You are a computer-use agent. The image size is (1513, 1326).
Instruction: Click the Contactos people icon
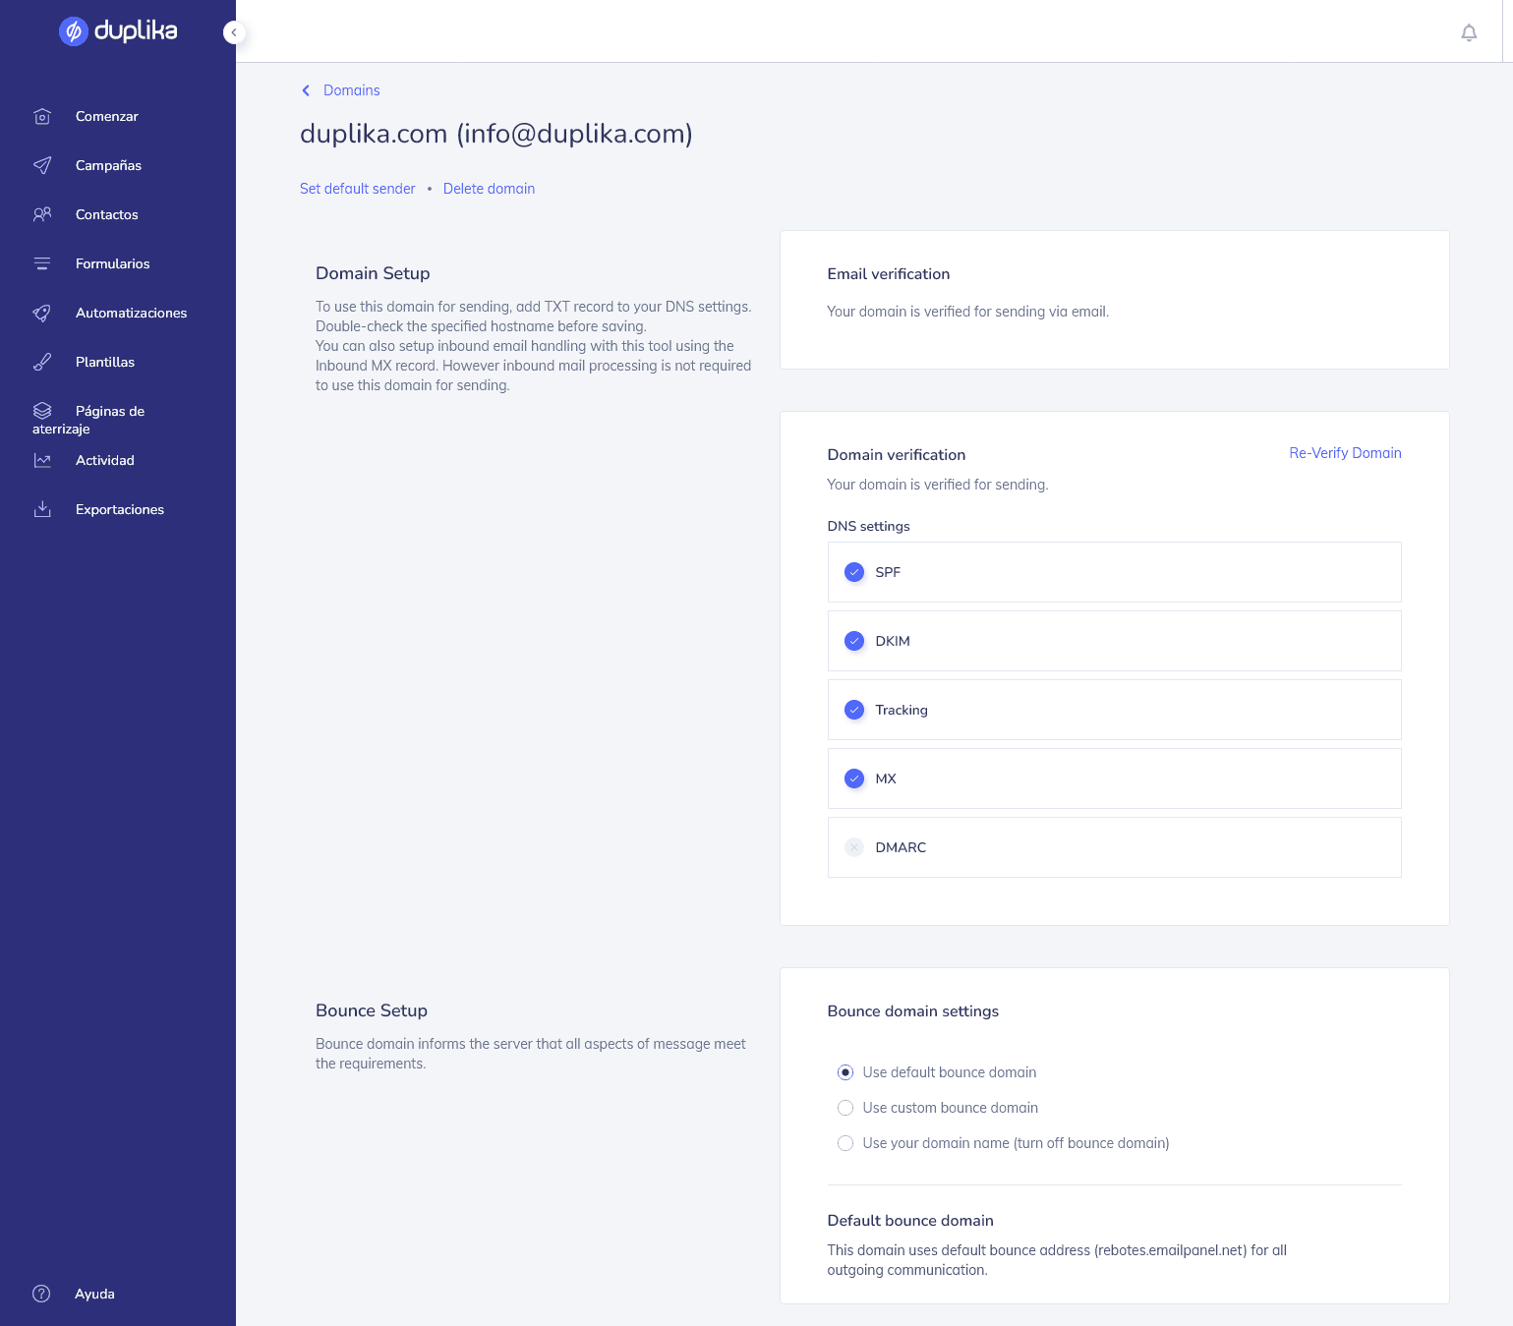coord(42,214)
